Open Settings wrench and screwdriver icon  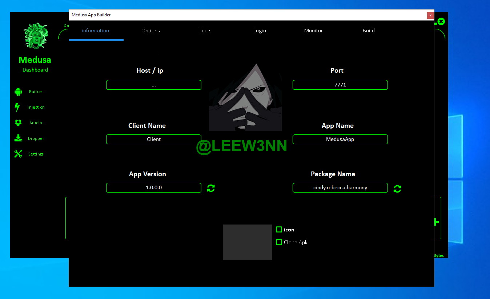pos(18,154)
